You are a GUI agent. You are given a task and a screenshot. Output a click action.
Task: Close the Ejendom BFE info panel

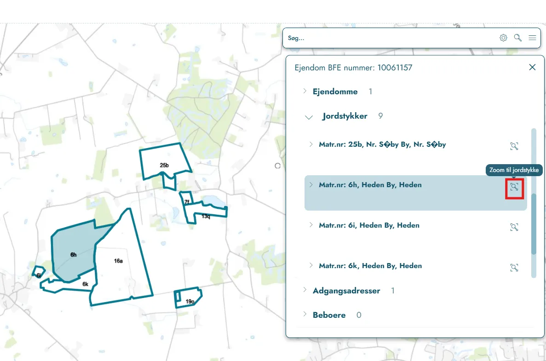click(532, 67)
